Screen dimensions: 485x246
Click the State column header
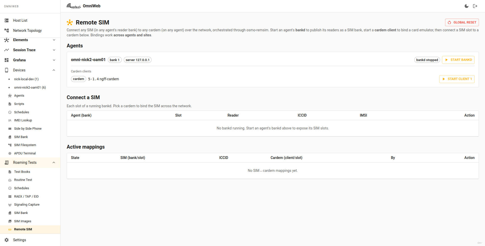(75, 158)
